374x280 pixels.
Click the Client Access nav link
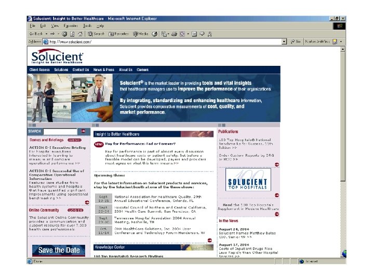tap(39, 70)
